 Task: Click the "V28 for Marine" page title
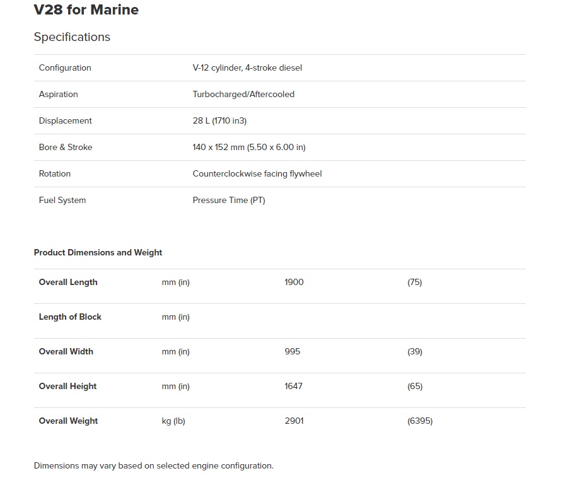86,10
